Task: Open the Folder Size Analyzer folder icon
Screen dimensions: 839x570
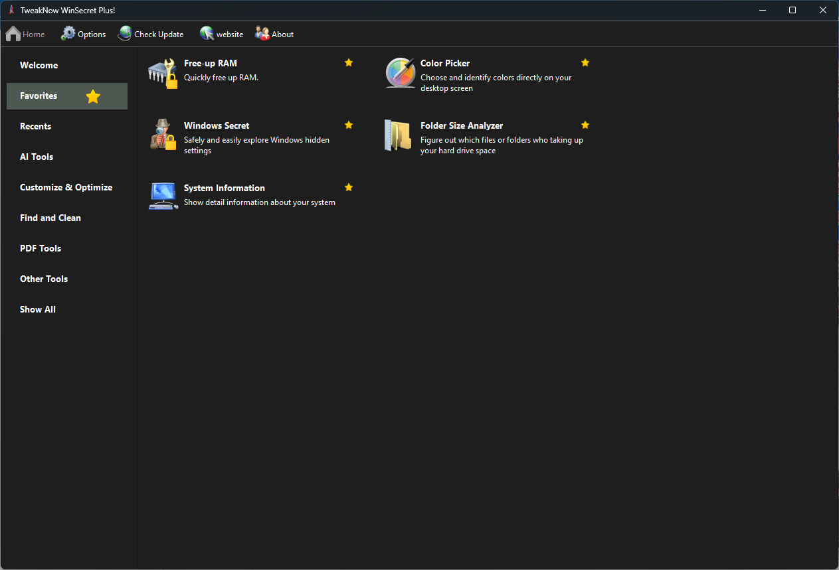Action: (x=399, y=135)
